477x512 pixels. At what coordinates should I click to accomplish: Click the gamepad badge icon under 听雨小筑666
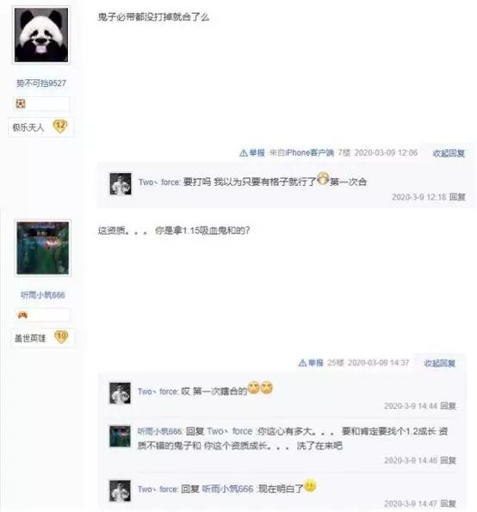pyautogui.click(x=22, y=315)
